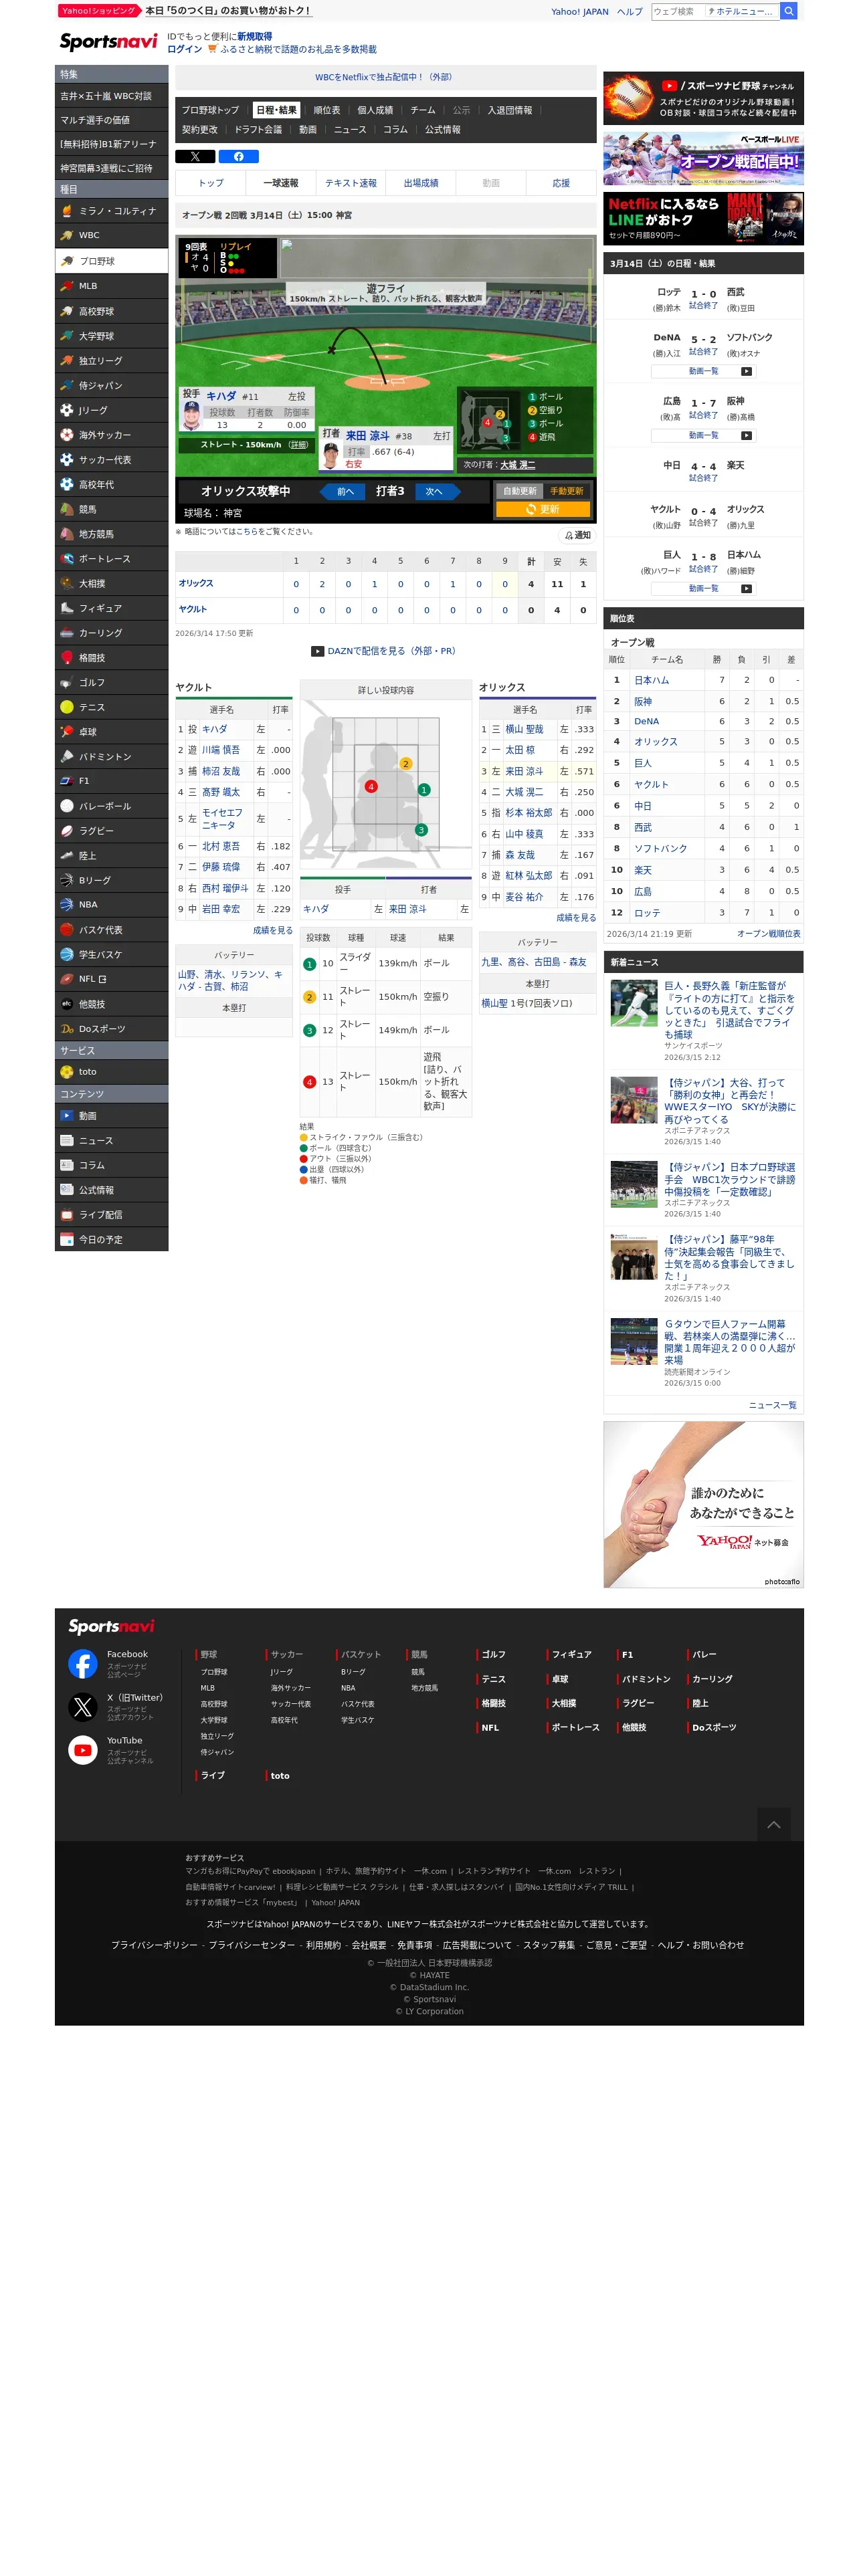The width and height of the screenshot is (859, 2576).
Task: Share the page via the X button
Action: click(x=195, y=156)
